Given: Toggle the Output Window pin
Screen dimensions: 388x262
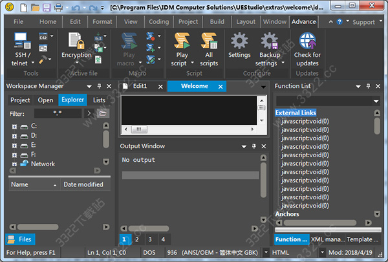Looking at the screenshot, I should point(254,146).
